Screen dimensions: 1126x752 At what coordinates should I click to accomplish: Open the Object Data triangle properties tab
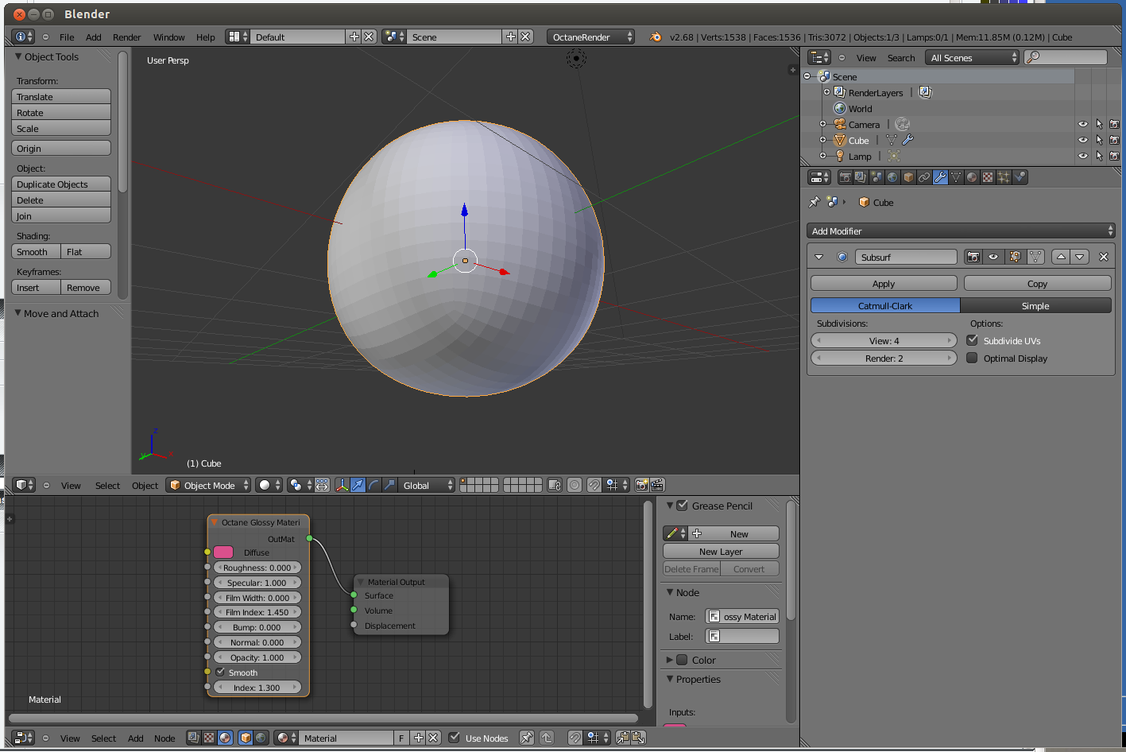(x=956, y=177)
